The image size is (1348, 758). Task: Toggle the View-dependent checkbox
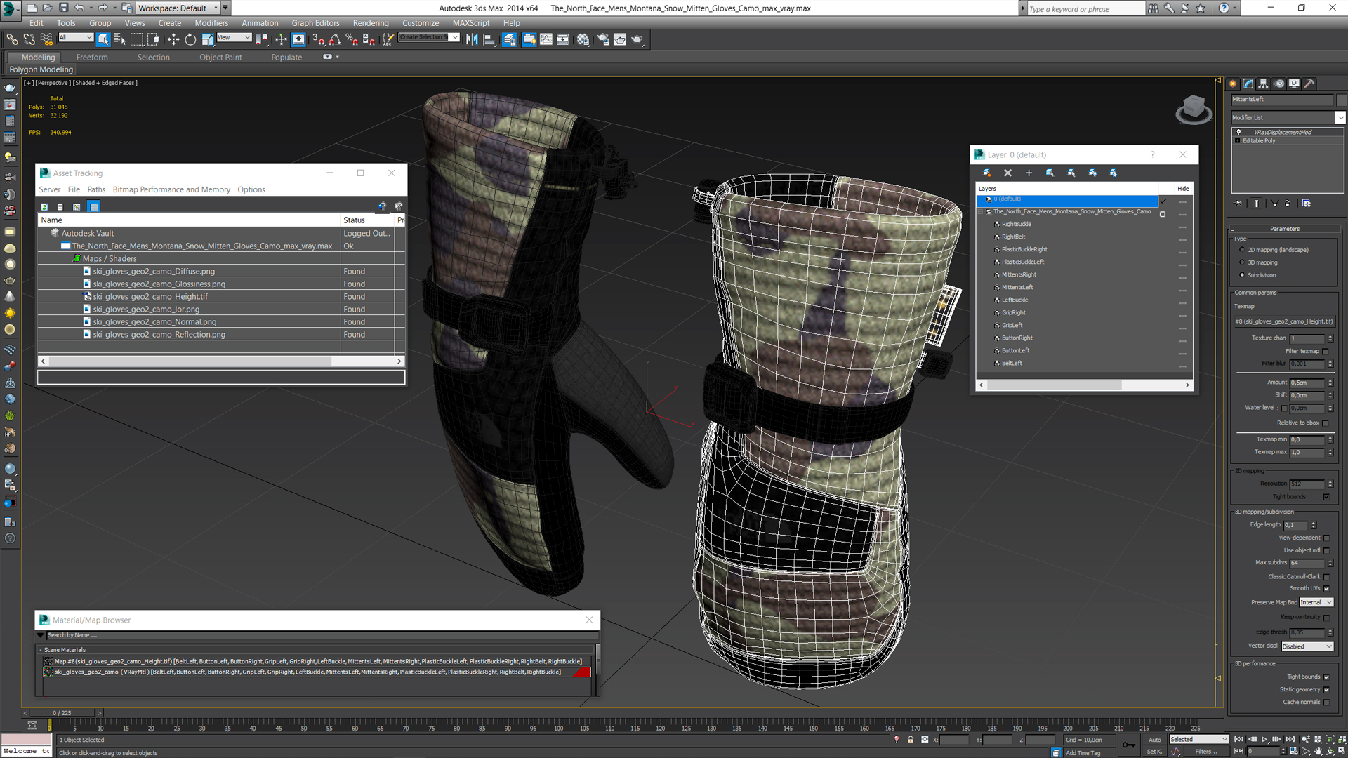tap(1326, 538)
